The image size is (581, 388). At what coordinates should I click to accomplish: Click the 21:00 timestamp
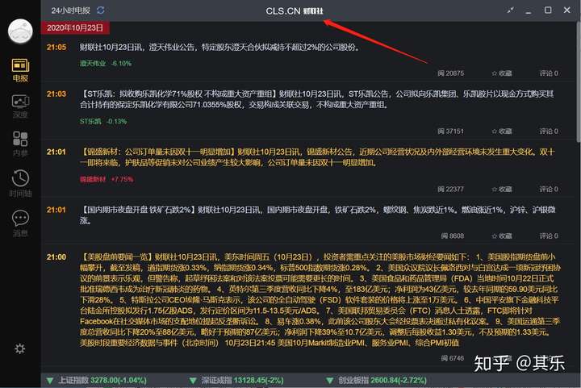pyautogui.click(x=56, y=257)
